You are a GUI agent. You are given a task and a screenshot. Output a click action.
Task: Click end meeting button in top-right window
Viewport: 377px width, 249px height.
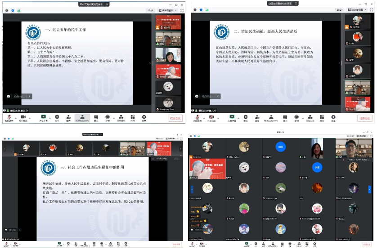coord(365,118)
